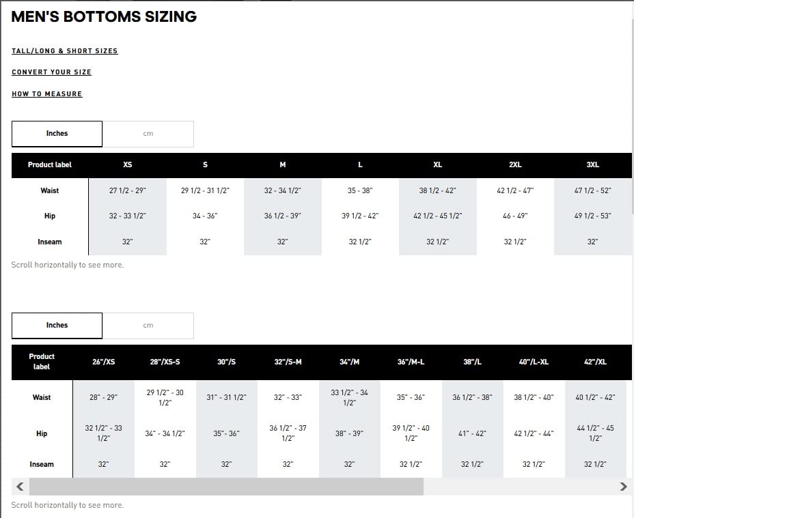Follow the How To Measure link
Viewport: 787px width, 518px height.
coord(47,93)
